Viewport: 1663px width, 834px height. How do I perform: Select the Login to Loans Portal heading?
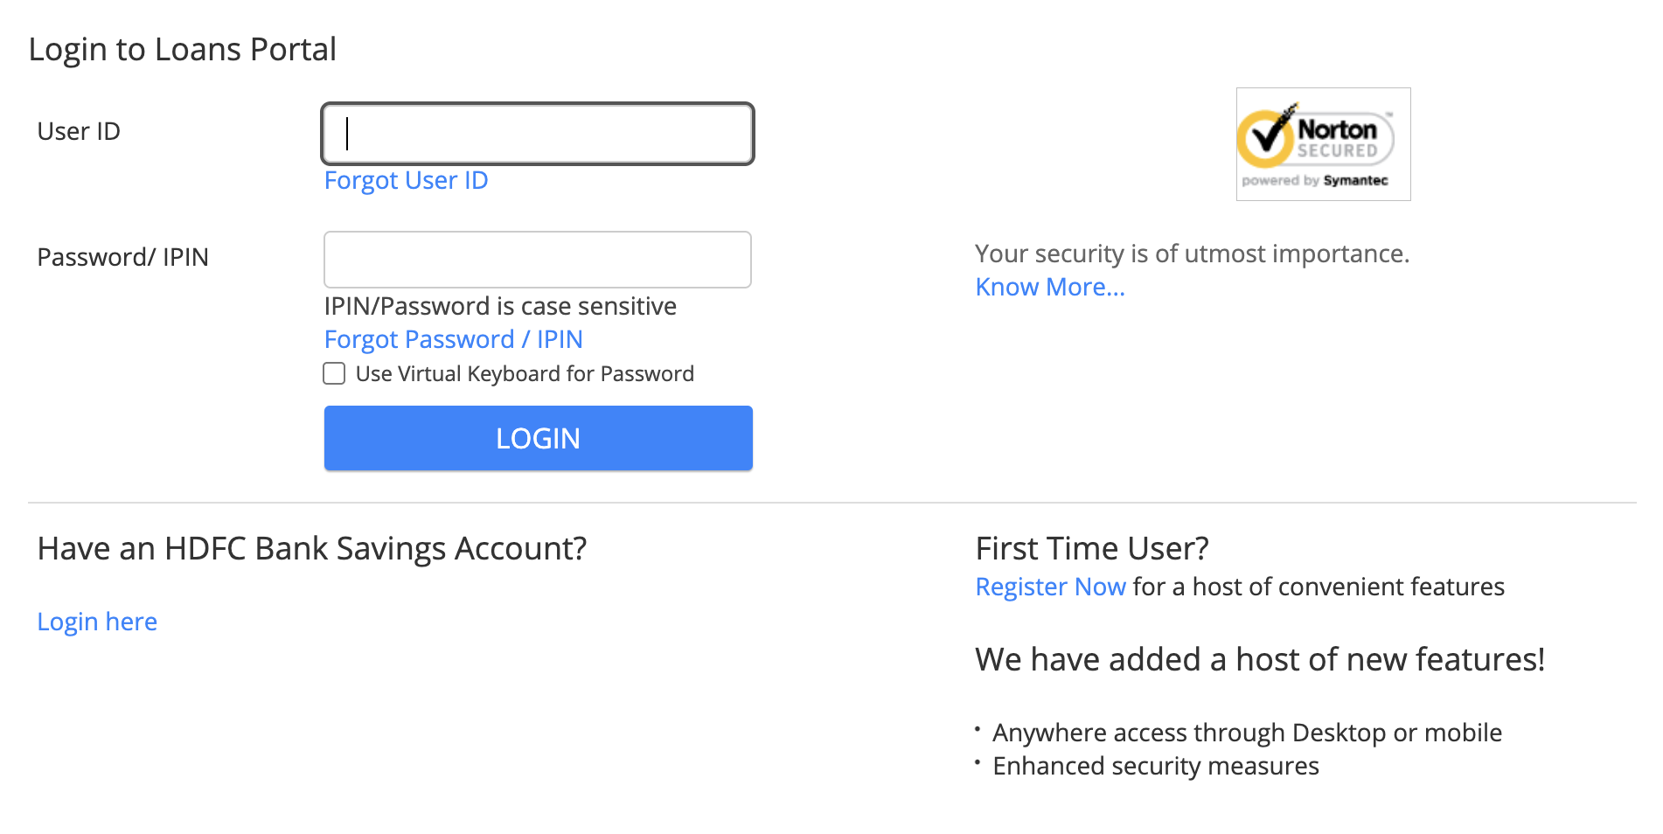pyautogui.click(x=183, y=49)
